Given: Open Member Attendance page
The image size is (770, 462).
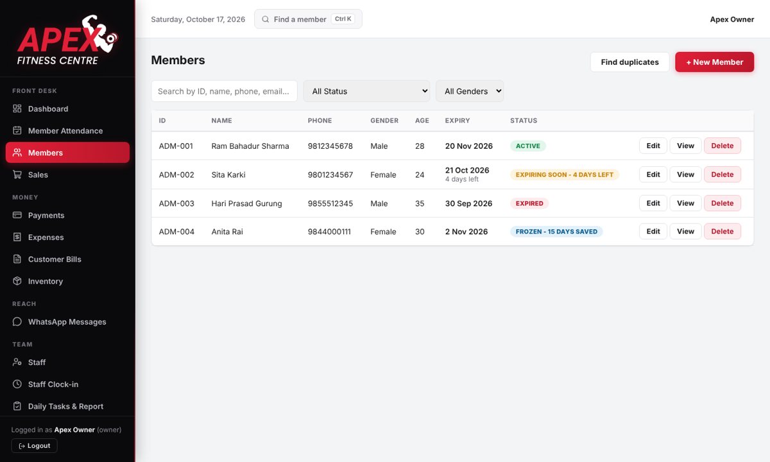Looking at the screenshot, I should pos(67,131).
